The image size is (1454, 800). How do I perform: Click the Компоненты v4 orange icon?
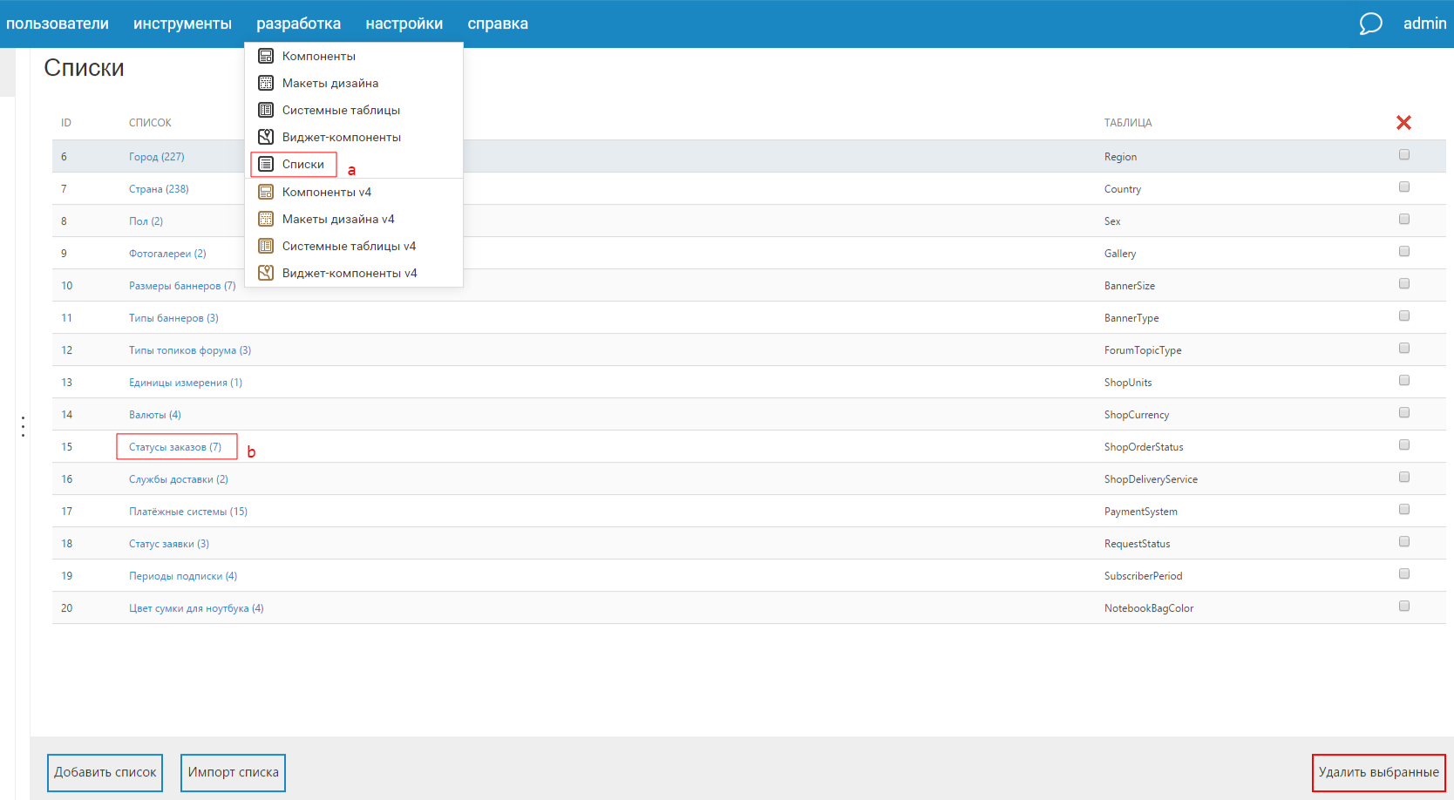pos(266,192)
